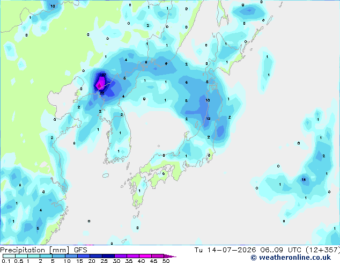Click the 40–45 mm magenta legend swatch
The height and width of the screenshot is (263, 340).
tap(145, 256)
